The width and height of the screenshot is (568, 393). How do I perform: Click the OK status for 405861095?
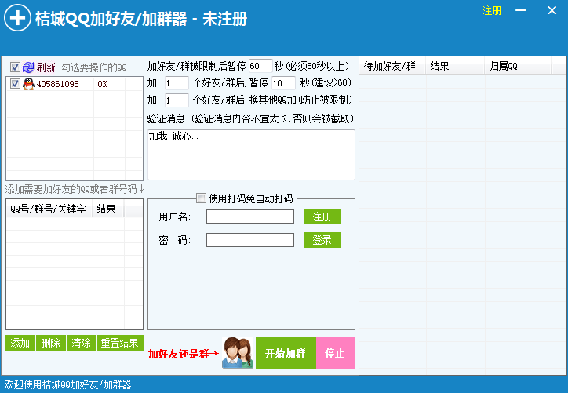point(103,84)
